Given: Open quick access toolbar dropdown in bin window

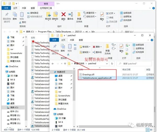Looking at the screenshot, I should 16,4.
